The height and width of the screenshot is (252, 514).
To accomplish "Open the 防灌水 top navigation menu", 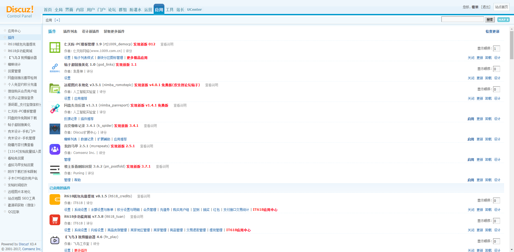I will point(135,10).
